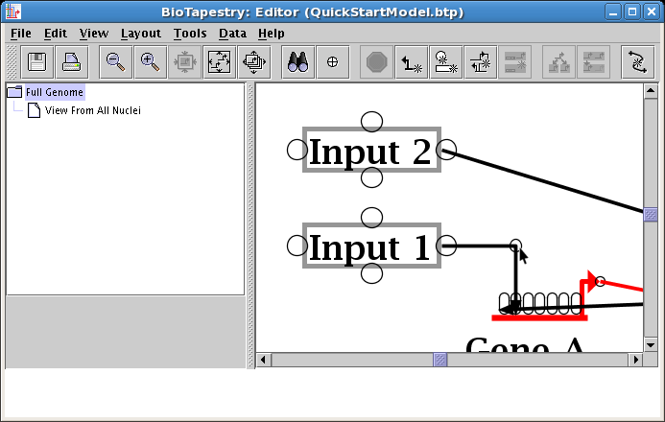
Task: Click the zoom to full model icon
Action: [x=219, y=61]
